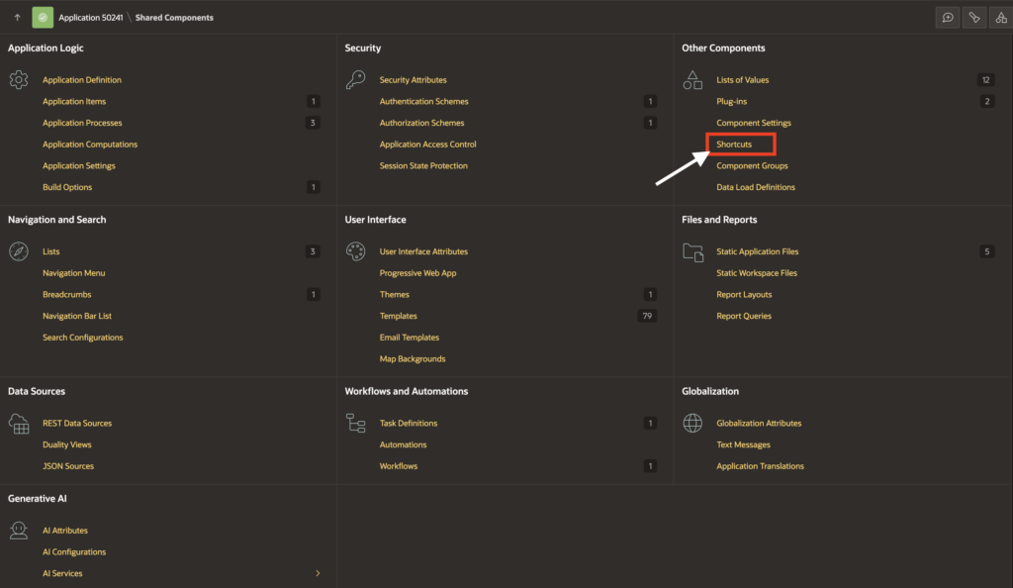Click the Files and Reports folder icon
Screen dimensions: 1013x588
point(692,251)
